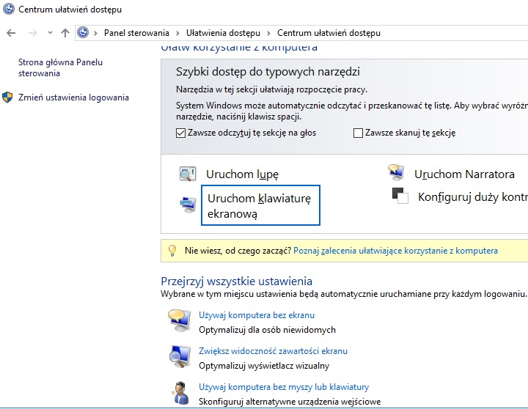Click the icon for computer without mouse or keyboard
The width and height of the screenshot is (528, 409).
[x=180, y=393]
